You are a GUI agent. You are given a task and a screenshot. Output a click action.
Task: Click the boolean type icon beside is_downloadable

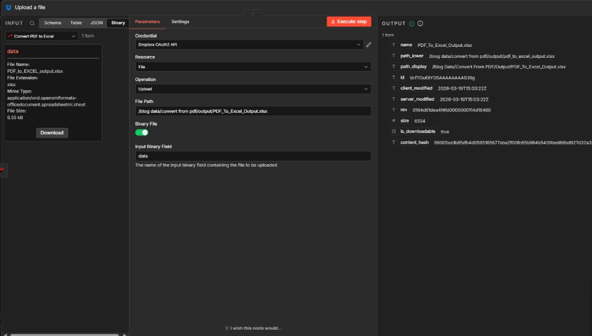tap(394, 131)
